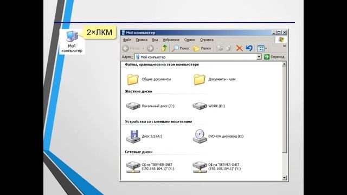The width and height of the screenshot is (347, 195).
Task: Open the Избранное menu
Action: (171, 40)
